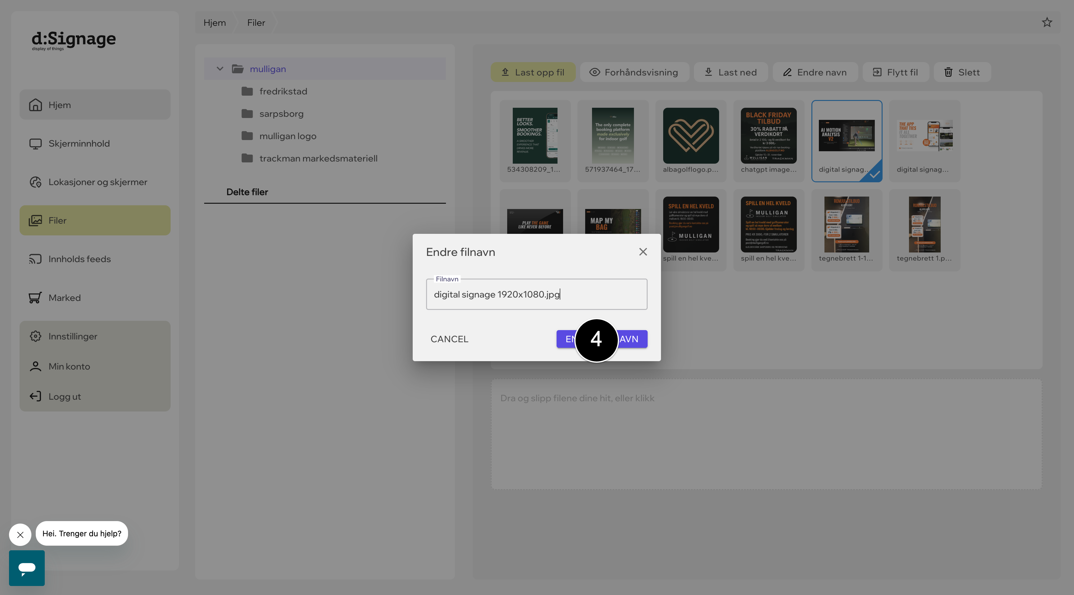Image resolution: width=1074 pixels, height=595 pixels.
Task: Select thumbnail 571937464_17...
Action: (613, 141)
